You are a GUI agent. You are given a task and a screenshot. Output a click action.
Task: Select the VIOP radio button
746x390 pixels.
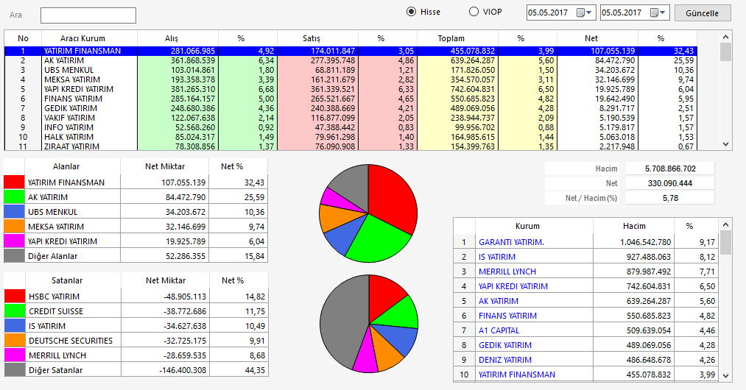[474, 12]
